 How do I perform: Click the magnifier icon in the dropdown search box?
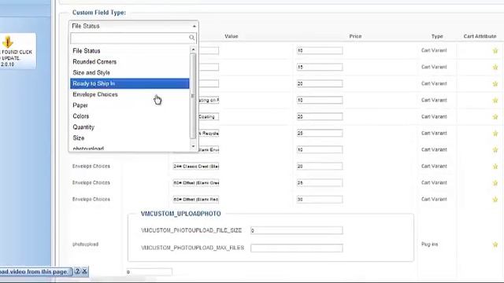pos(192,38)
